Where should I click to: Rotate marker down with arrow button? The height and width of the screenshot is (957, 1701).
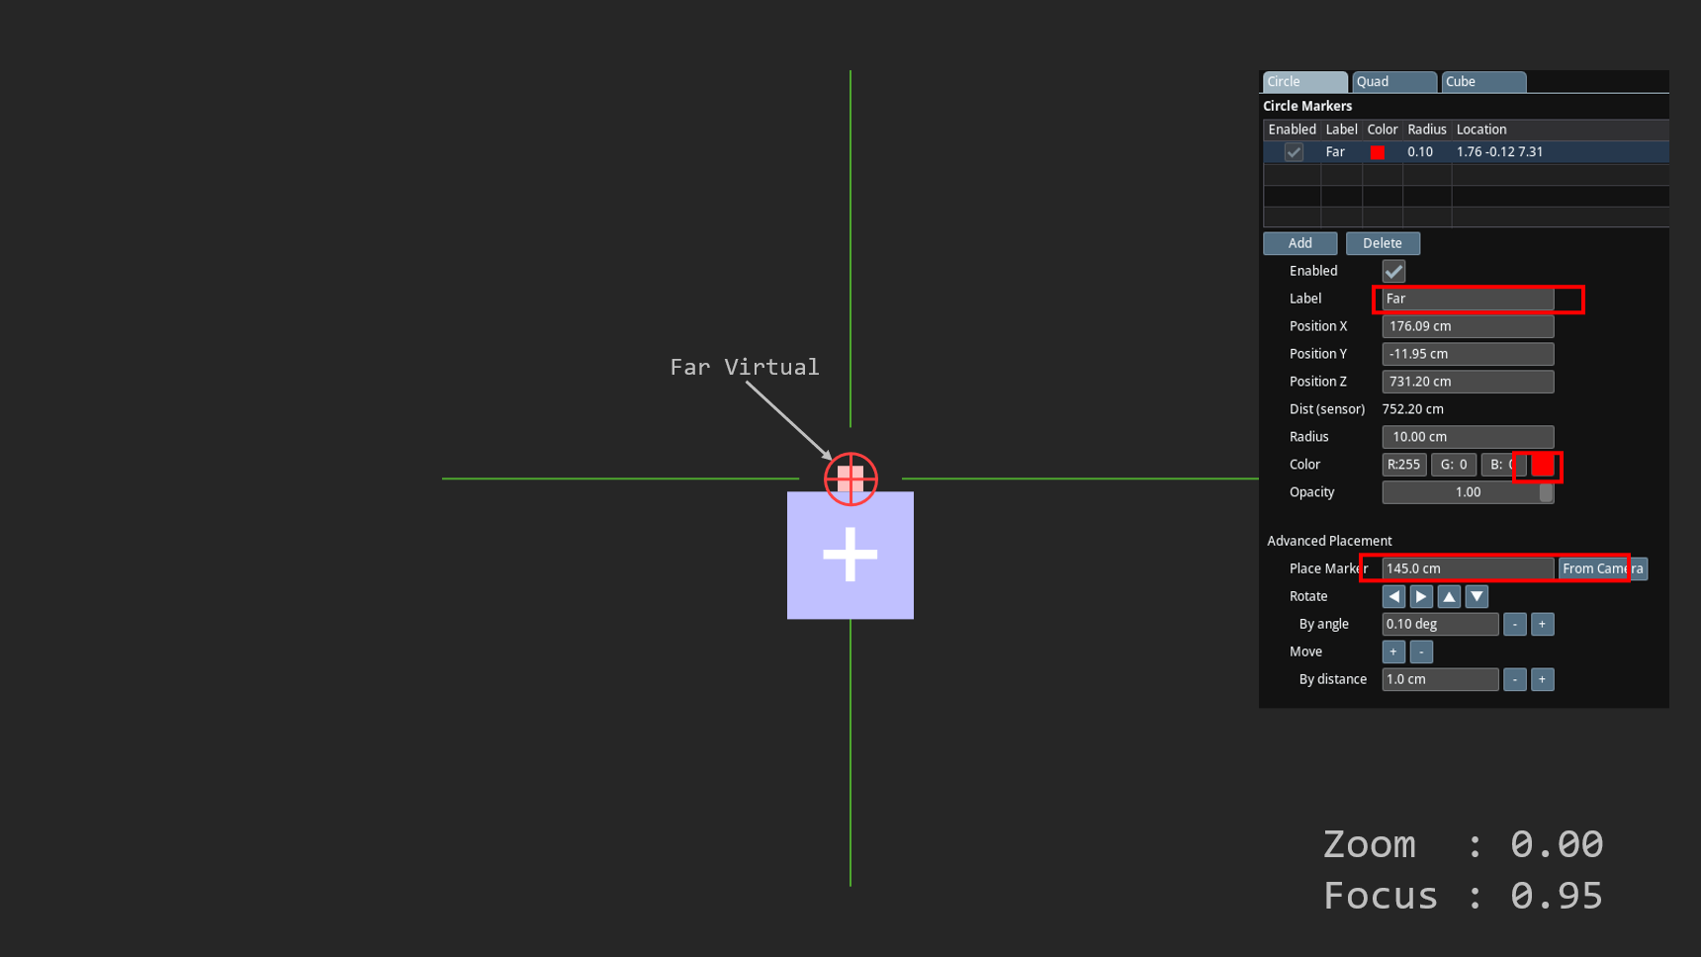point(1477,596)
